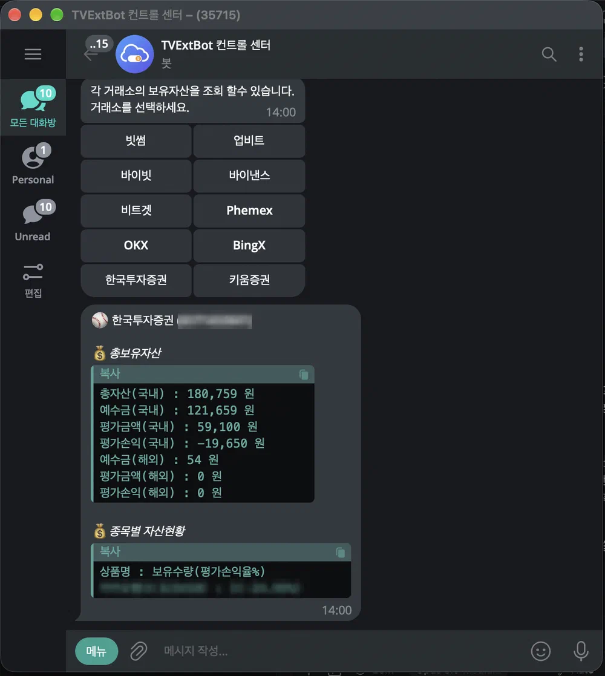Click the 예수금(해외) 54 원 line

[160, 459]
